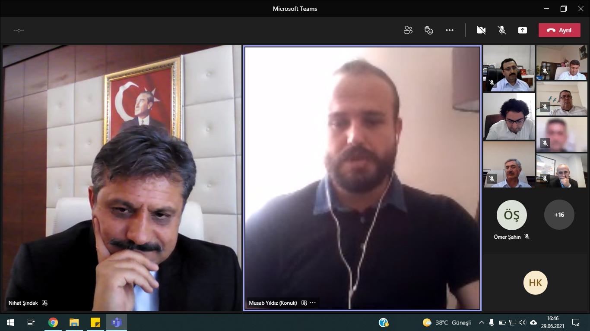Open Task View from the taskbar
The height and width of the screenshot is (331, 590).
(x=31, y=322)
